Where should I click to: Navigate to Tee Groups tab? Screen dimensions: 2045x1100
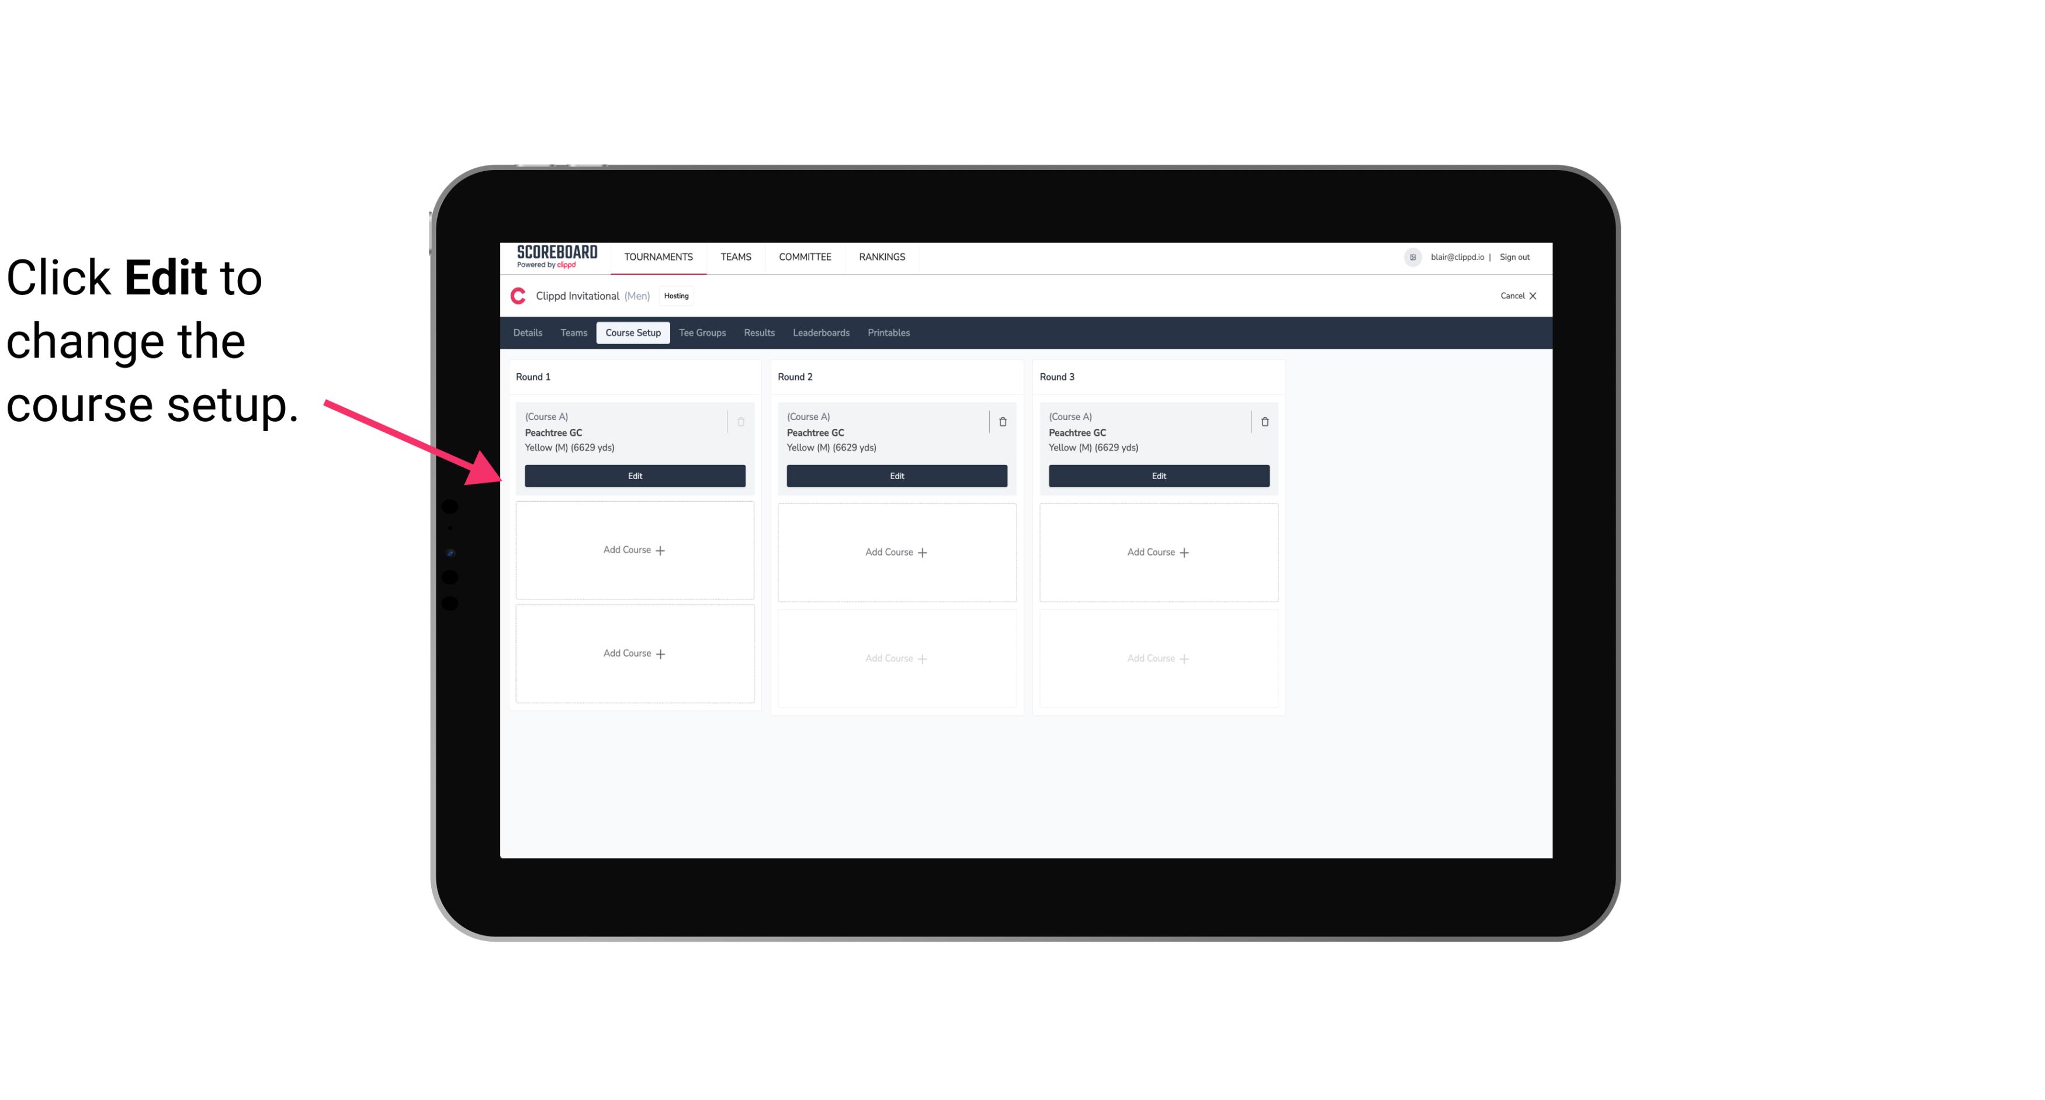(702, 332)
